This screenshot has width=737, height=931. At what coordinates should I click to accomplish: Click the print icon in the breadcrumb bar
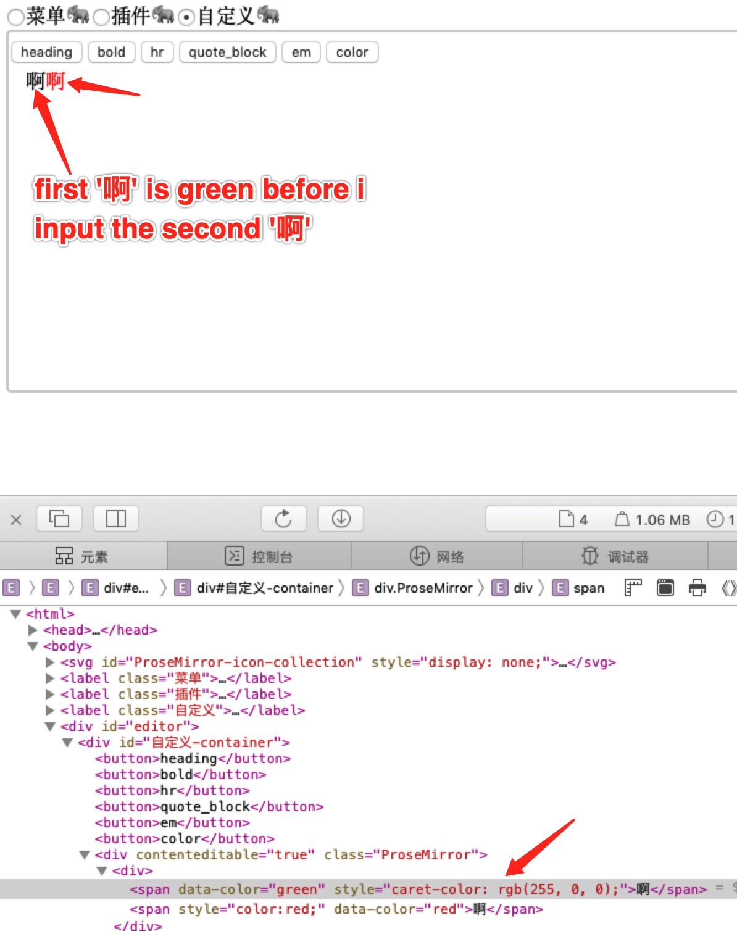[x=697, y=587]
